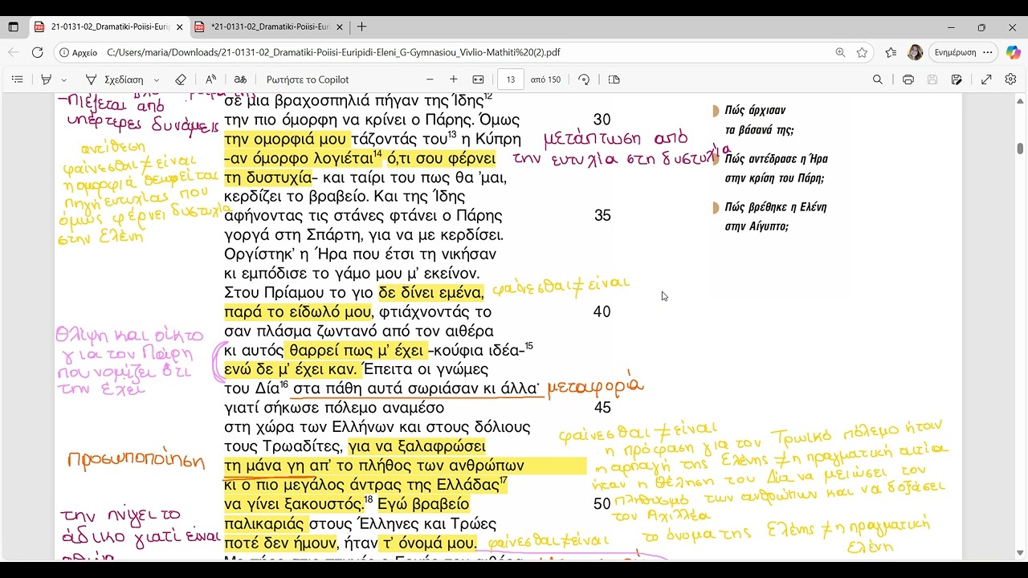Click the line 'κι εμπόδισε το γάμο μου μ' εκείνον.'
The image size is (1028, 578).
click(353, 274)
